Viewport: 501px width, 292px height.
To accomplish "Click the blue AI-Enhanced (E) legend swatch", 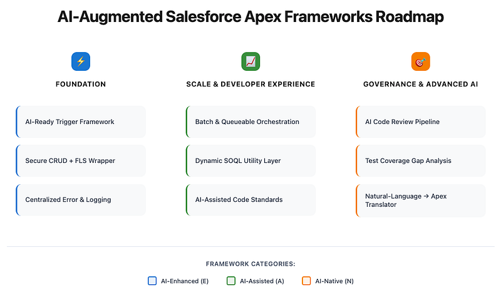I will click(x=152, y=281).
